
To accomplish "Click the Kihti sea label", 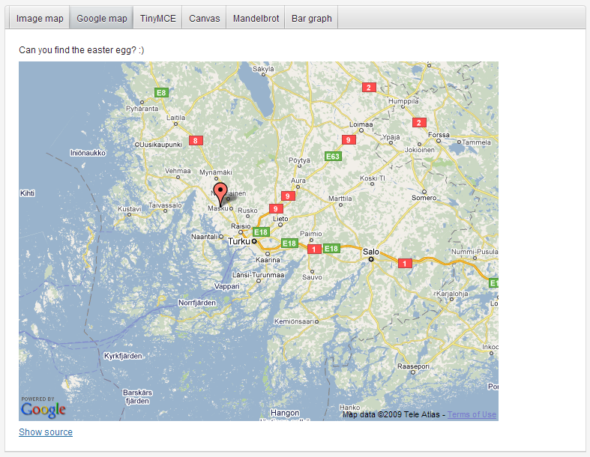I will click(28, 193).
